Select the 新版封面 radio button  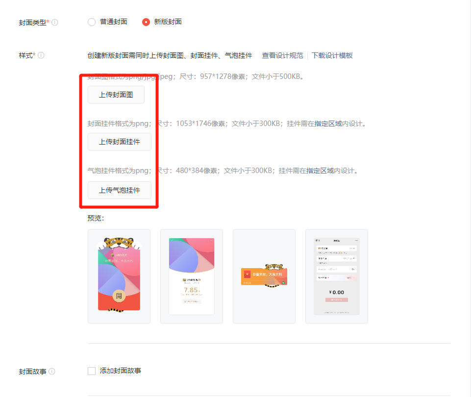click(145, 22)
